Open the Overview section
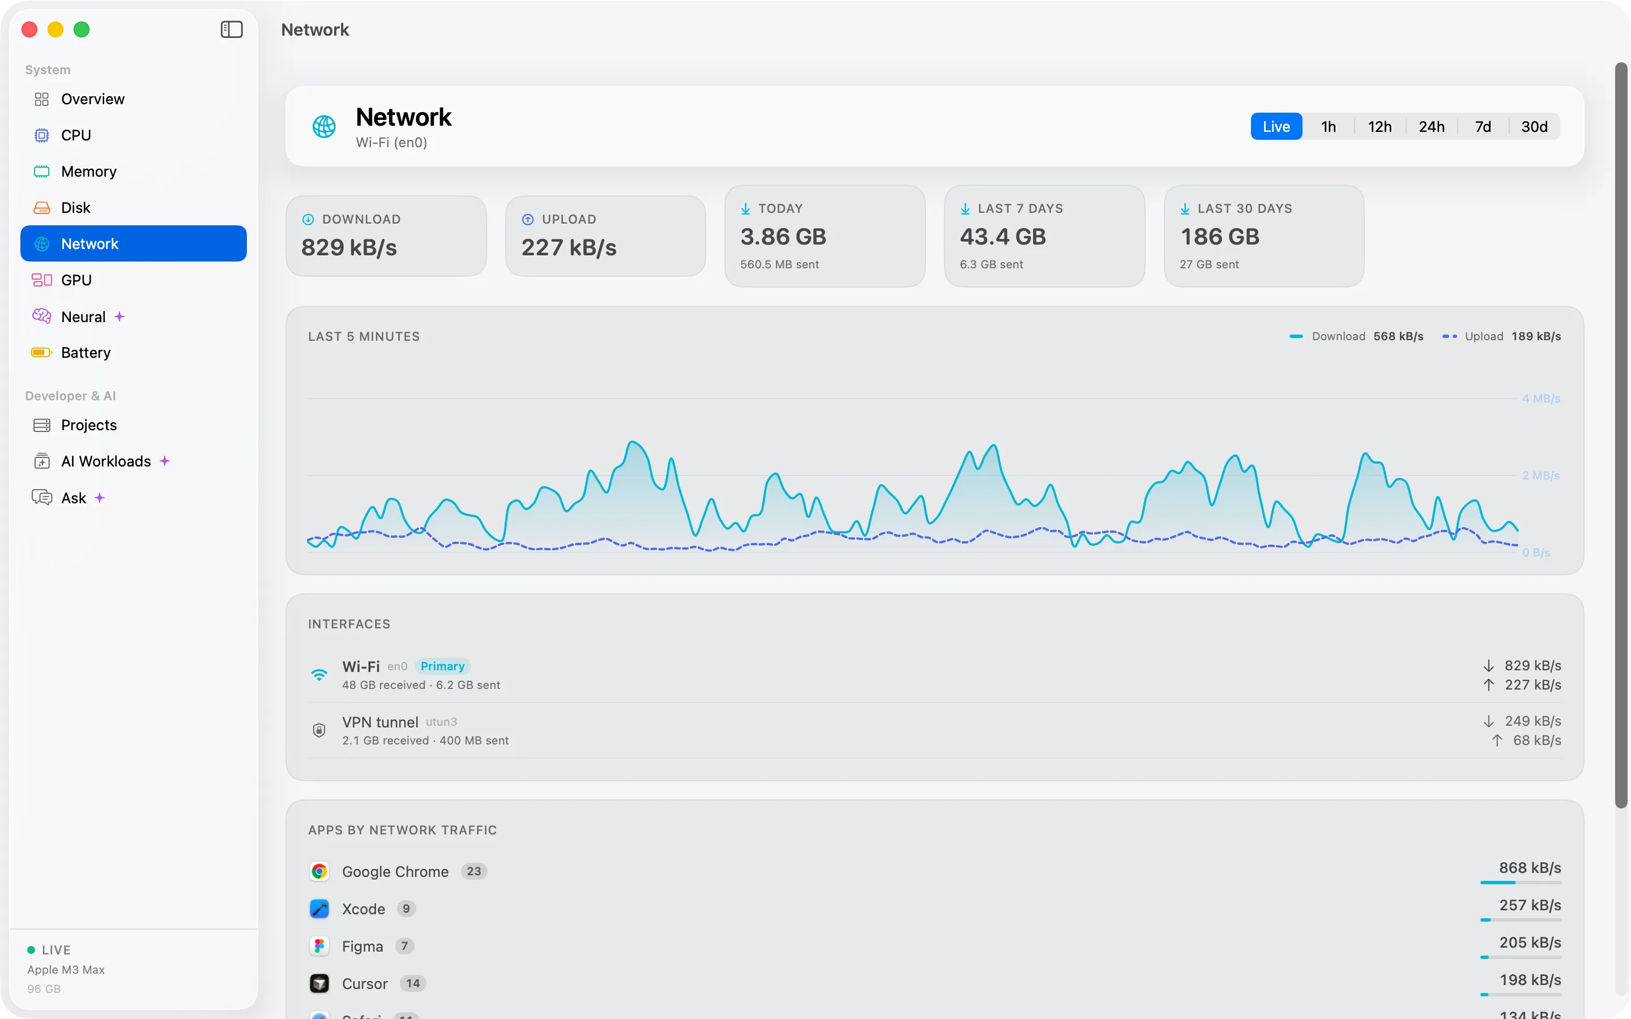The width and height of the screenshot is (1631, 1019). coord(134,99)
